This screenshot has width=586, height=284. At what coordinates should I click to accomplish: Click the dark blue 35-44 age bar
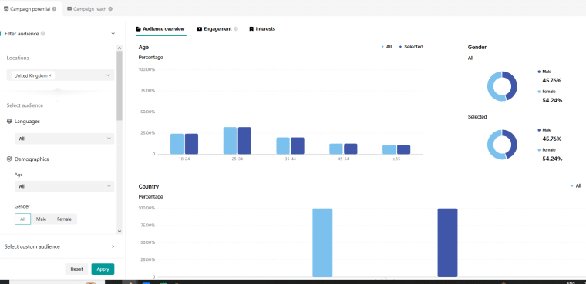tap(298, 146)
